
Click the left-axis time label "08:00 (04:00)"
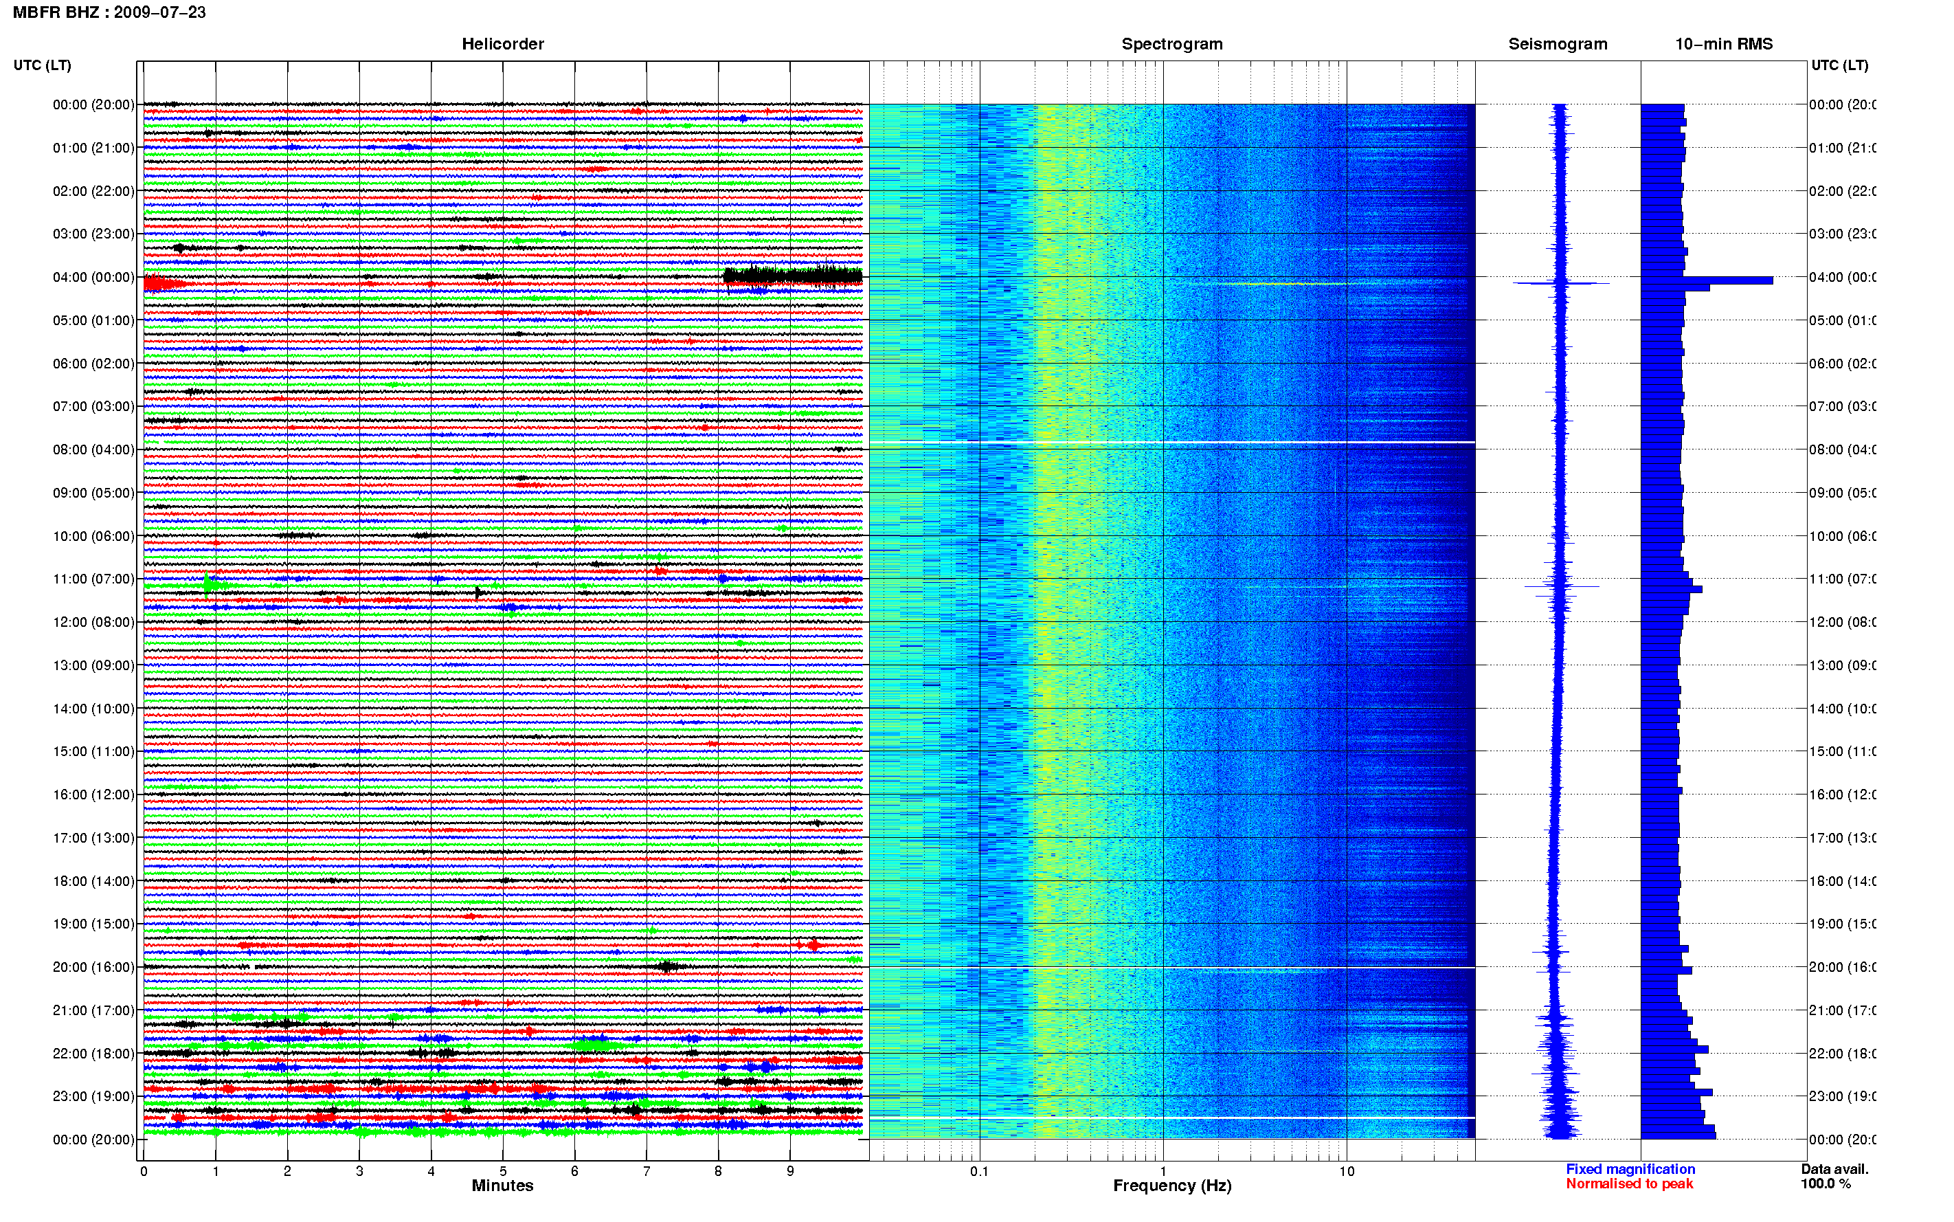click(x=93, y=449)
